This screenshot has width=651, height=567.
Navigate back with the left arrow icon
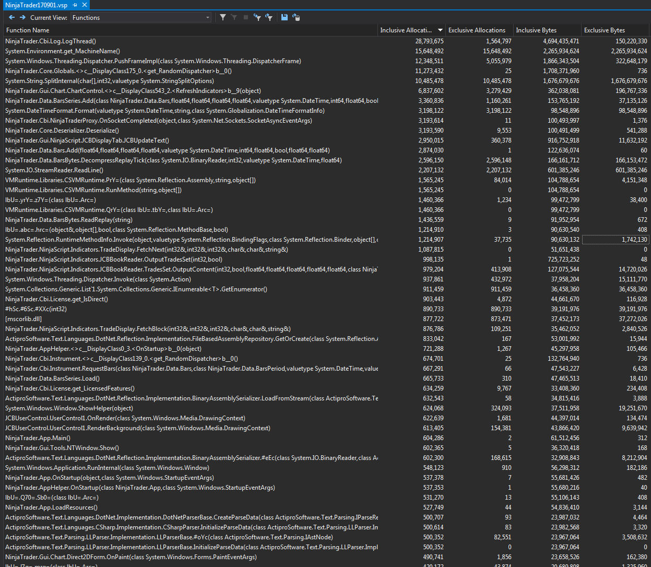pyautogui.click(x=11, y=17)
